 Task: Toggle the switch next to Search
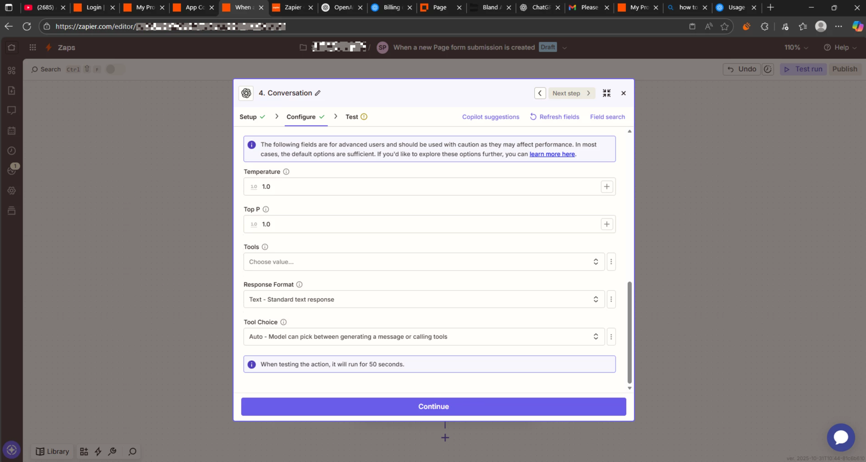point(115,69)
